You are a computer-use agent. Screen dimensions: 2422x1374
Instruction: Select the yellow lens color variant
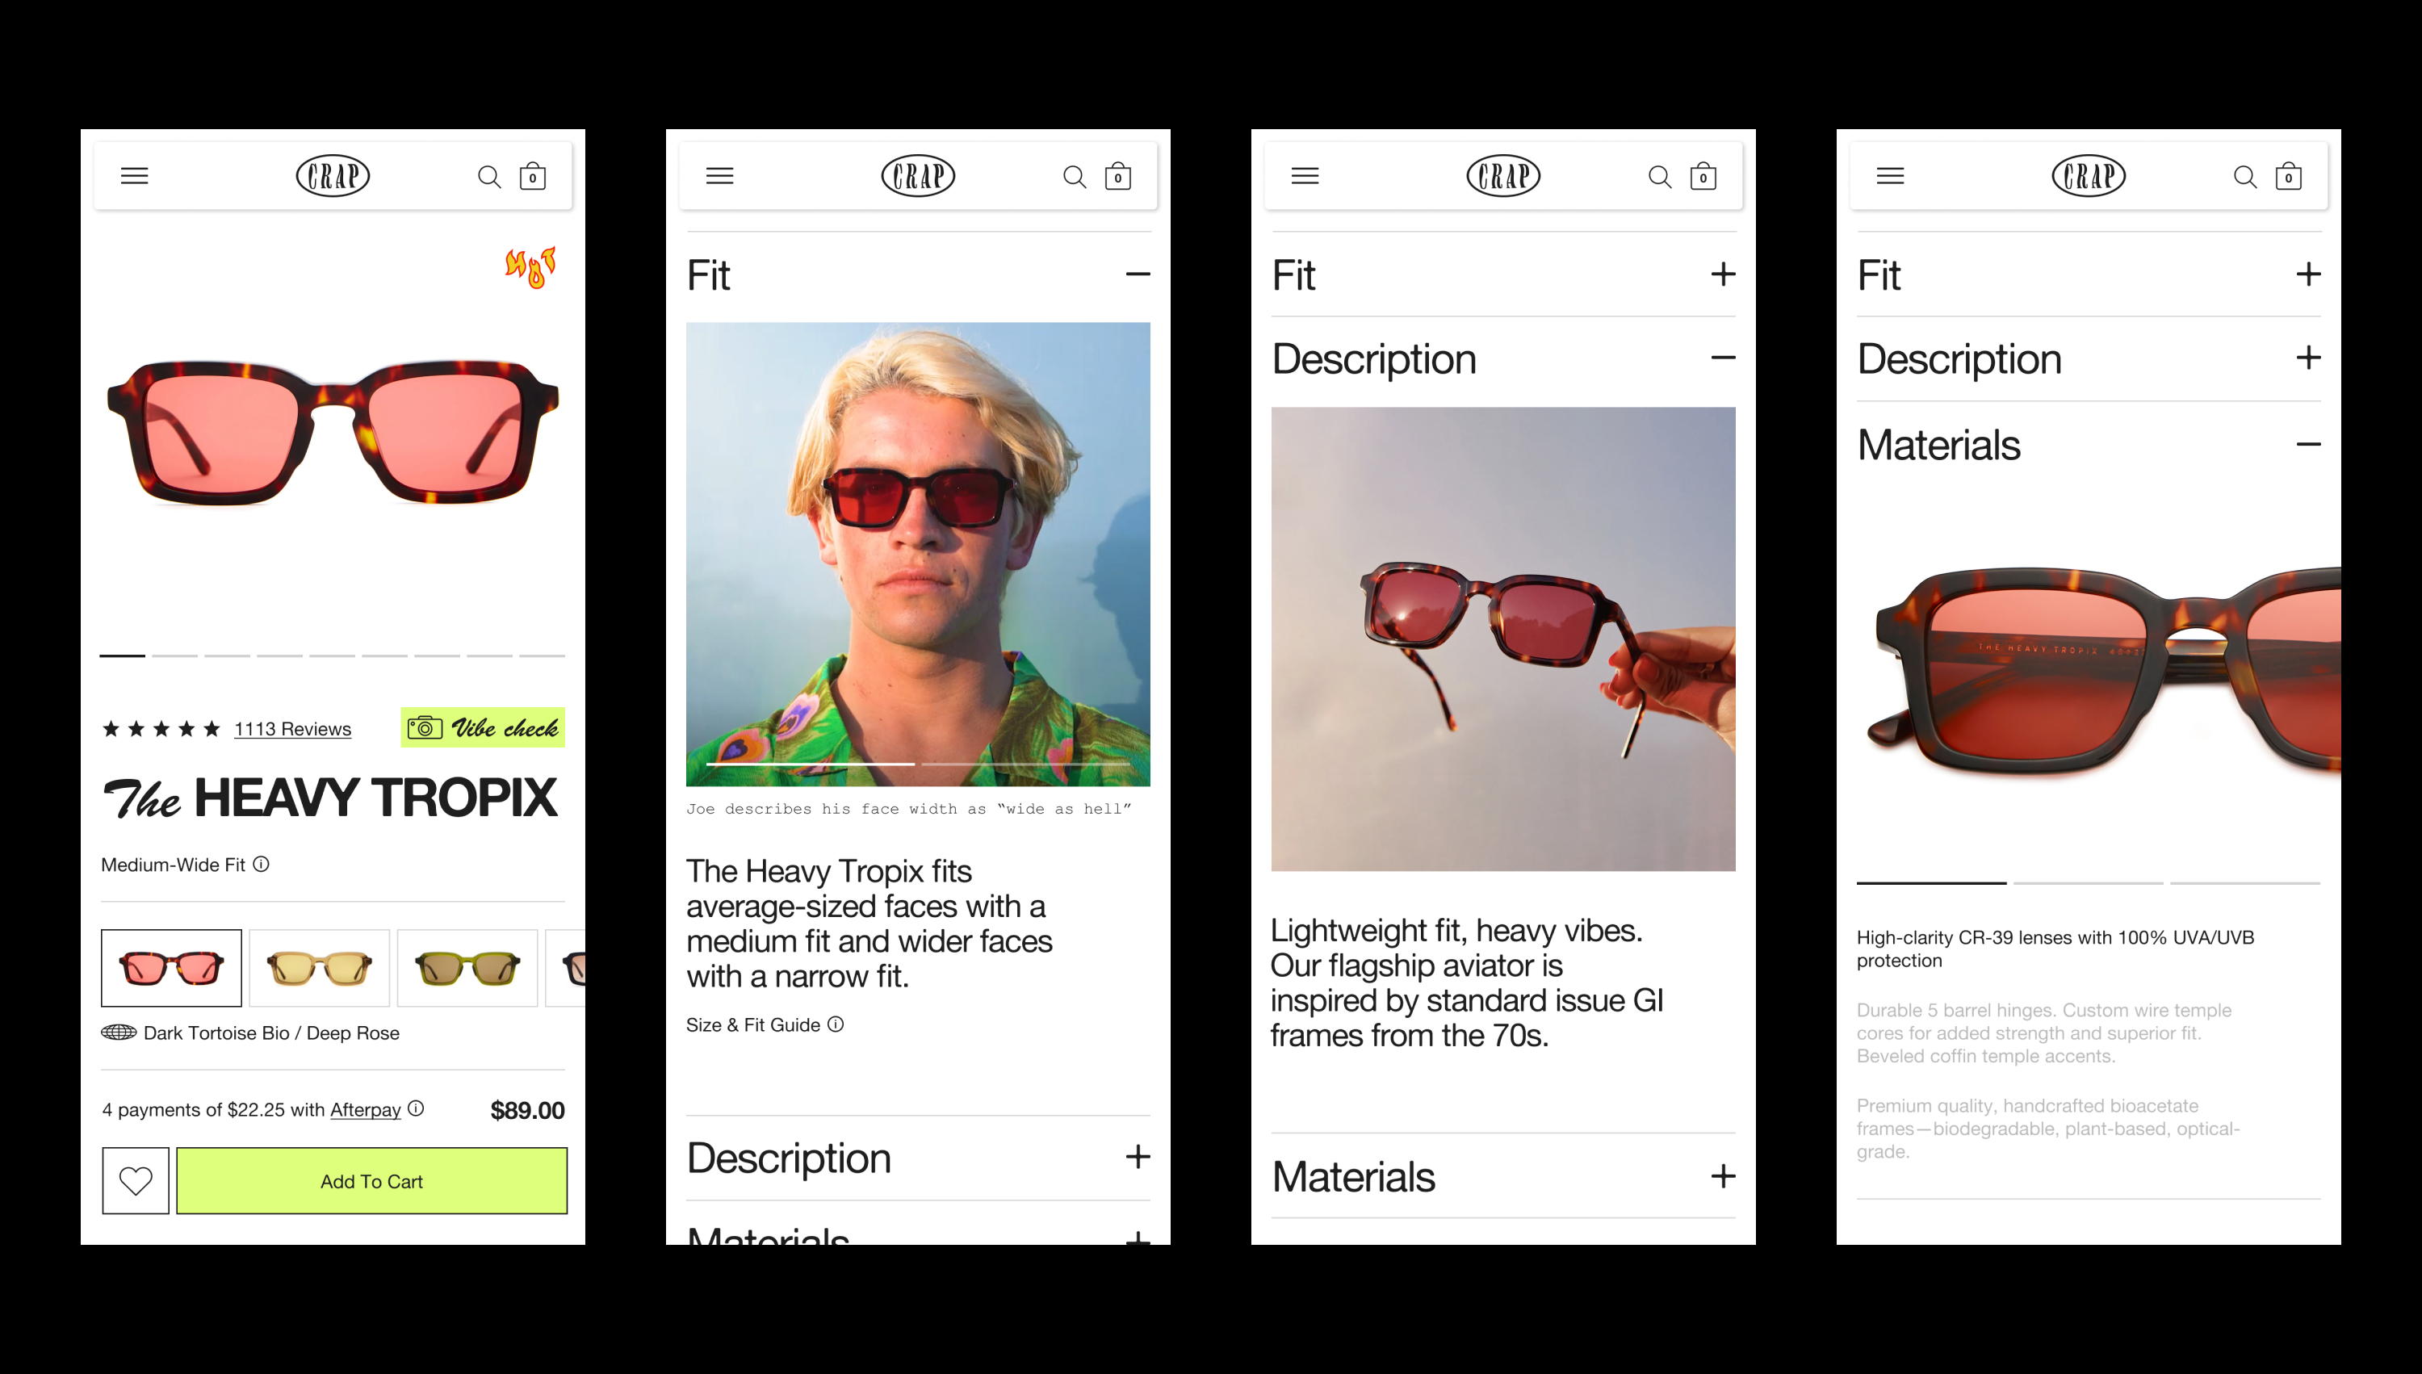click(320, 968)
